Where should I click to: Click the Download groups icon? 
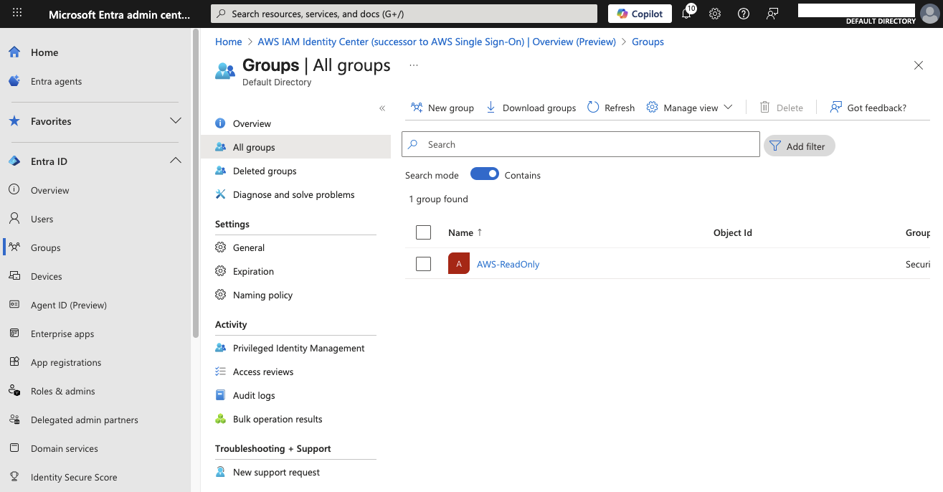click(x=491, y=107)
